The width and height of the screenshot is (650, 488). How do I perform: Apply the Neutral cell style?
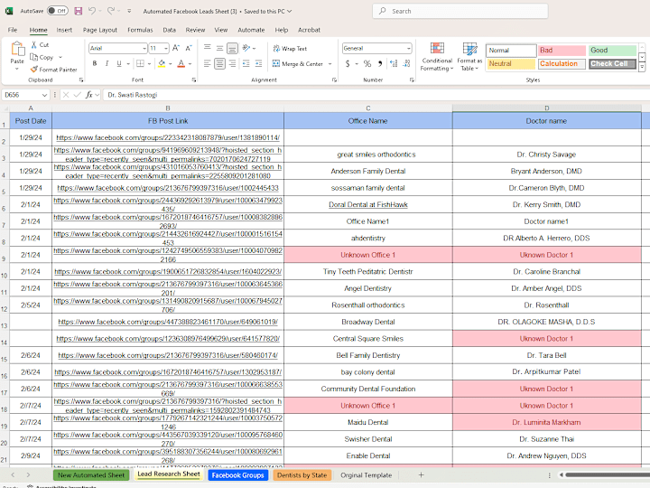(x=511, y=64)
